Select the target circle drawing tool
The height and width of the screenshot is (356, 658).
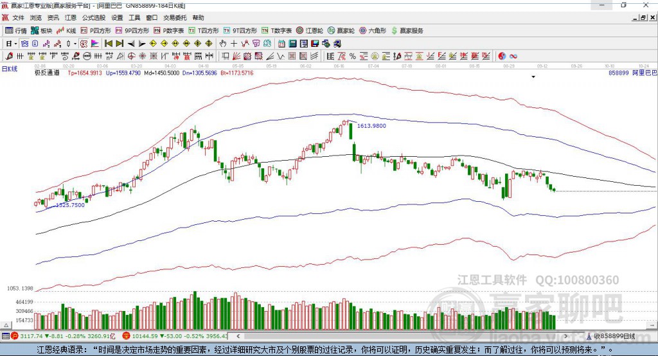(131, 56)
